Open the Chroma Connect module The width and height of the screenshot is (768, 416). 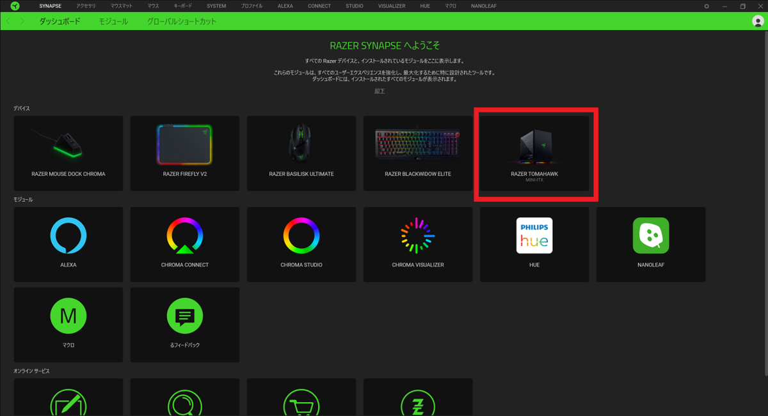tap(185, 244)
